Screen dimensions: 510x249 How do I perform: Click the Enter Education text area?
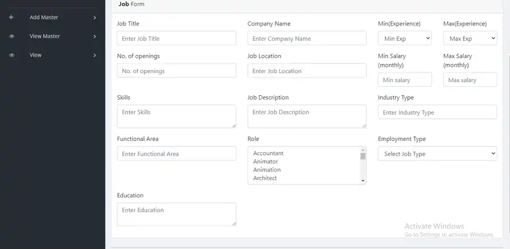(x=176, y=214)
